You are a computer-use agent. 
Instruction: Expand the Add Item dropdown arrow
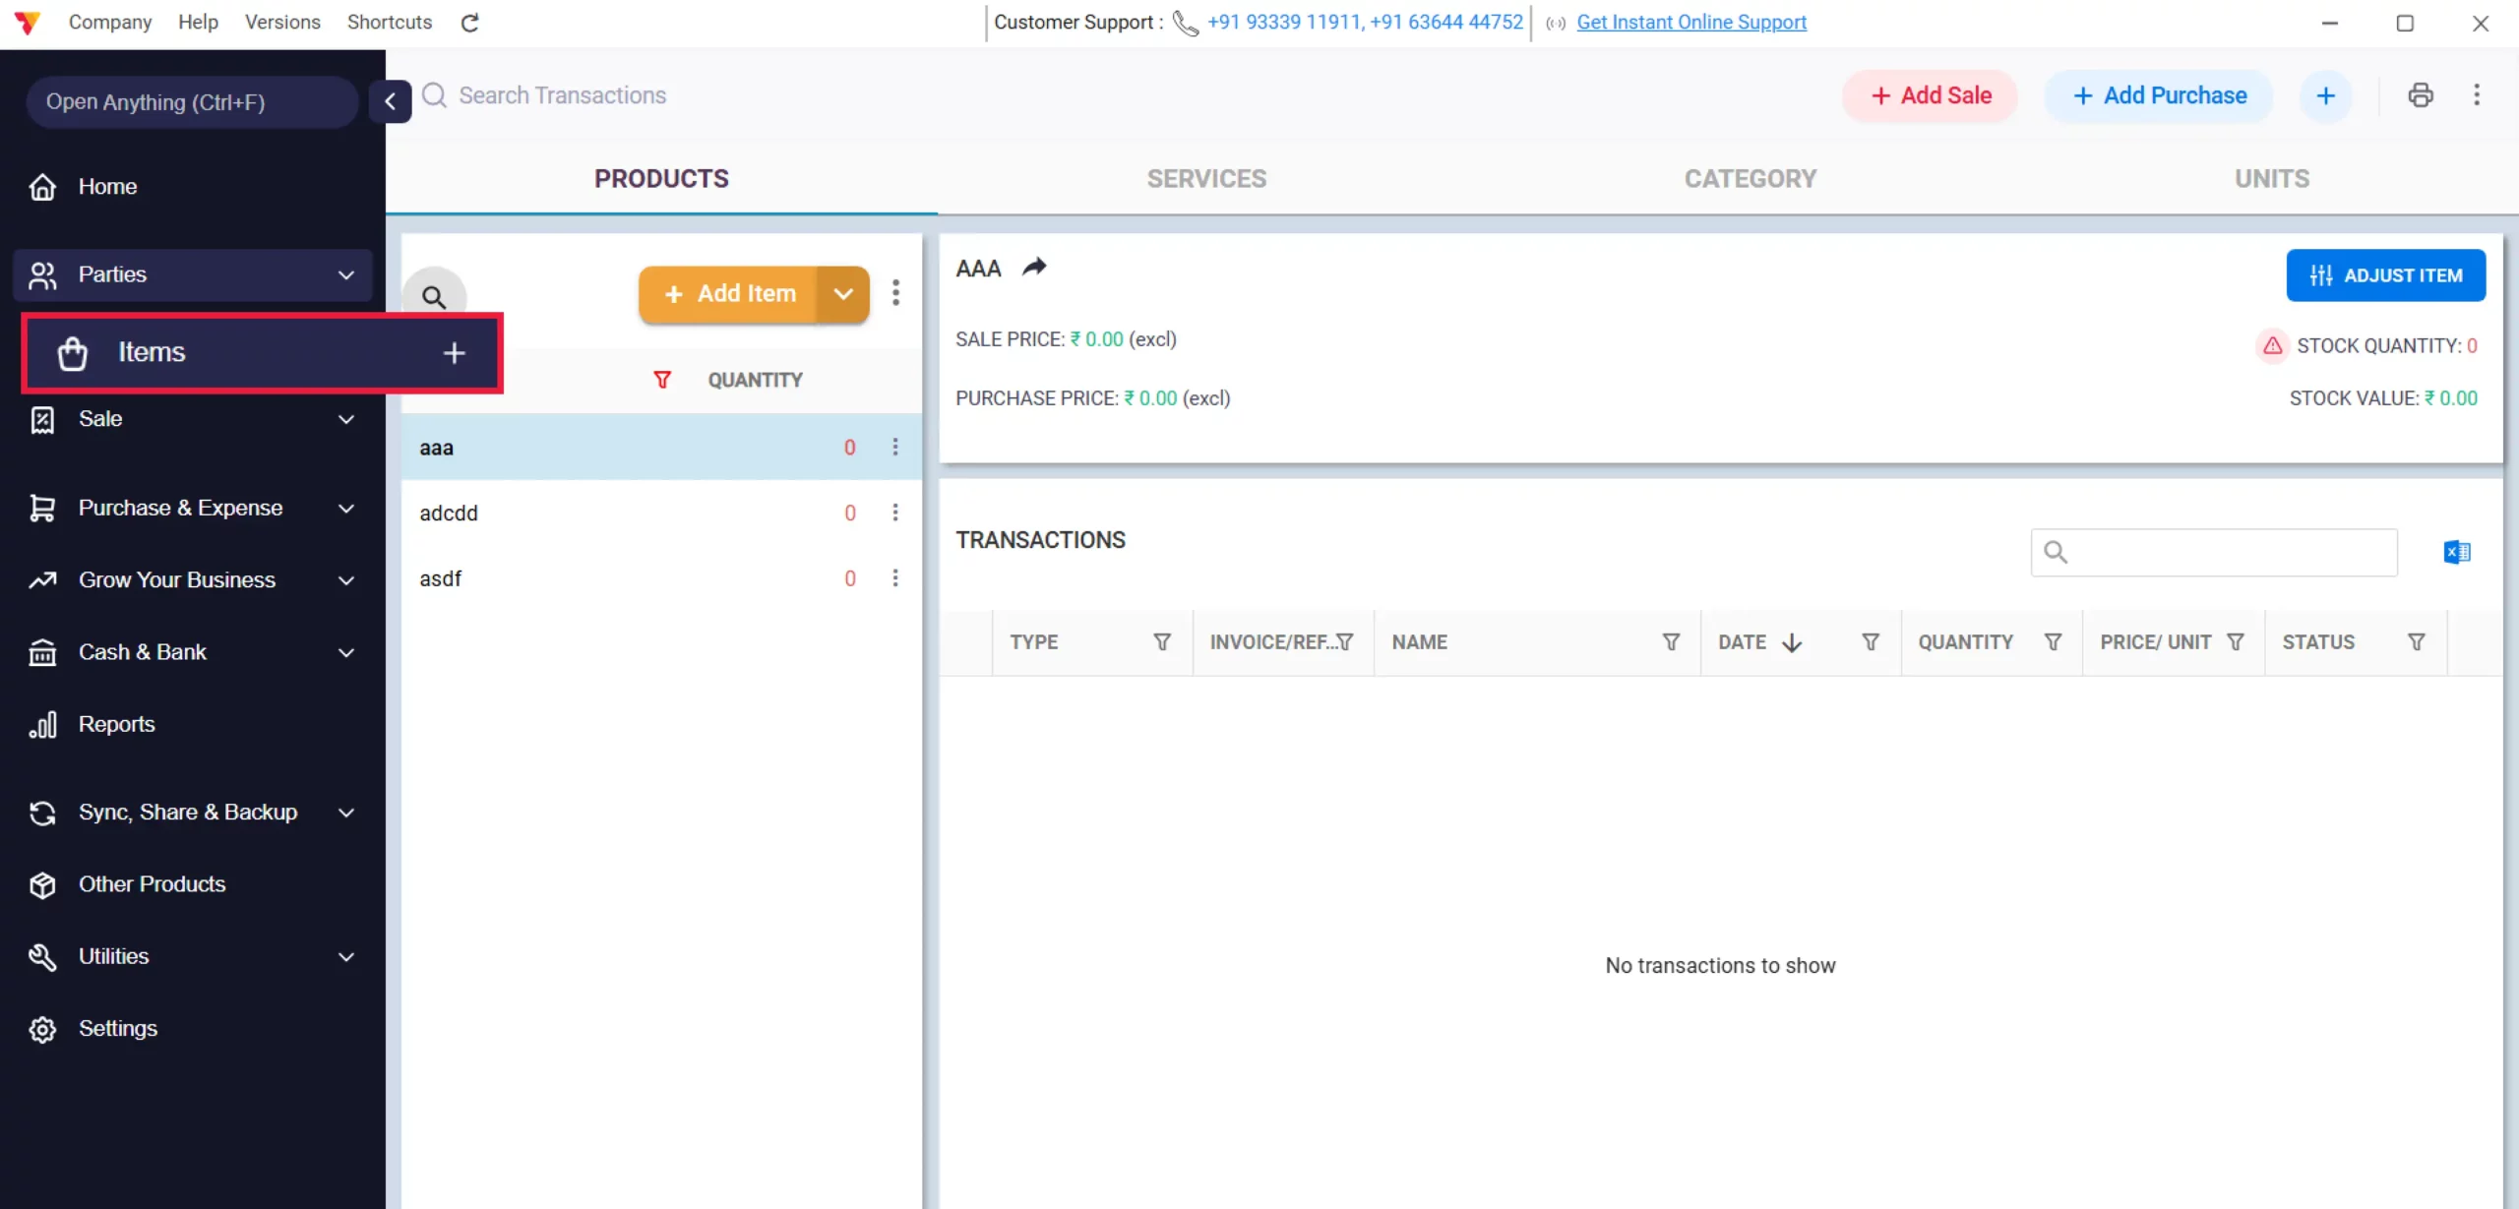point(843,294)
